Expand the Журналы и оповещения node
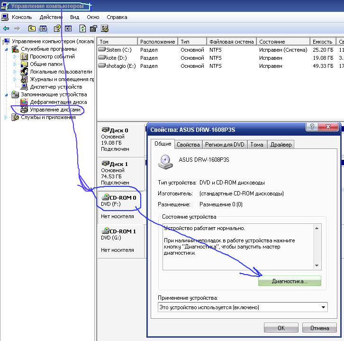Image resolution: width=344 pixels, height=341 pixels. pos(15,79)
